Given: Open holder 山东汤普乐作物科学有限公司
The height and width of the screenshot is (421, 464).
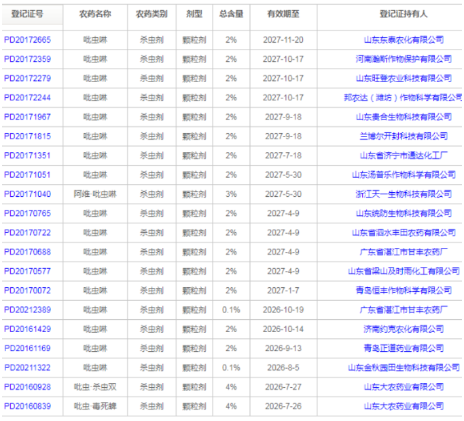Looking at the screenshot, I should (x=404, y=175).
